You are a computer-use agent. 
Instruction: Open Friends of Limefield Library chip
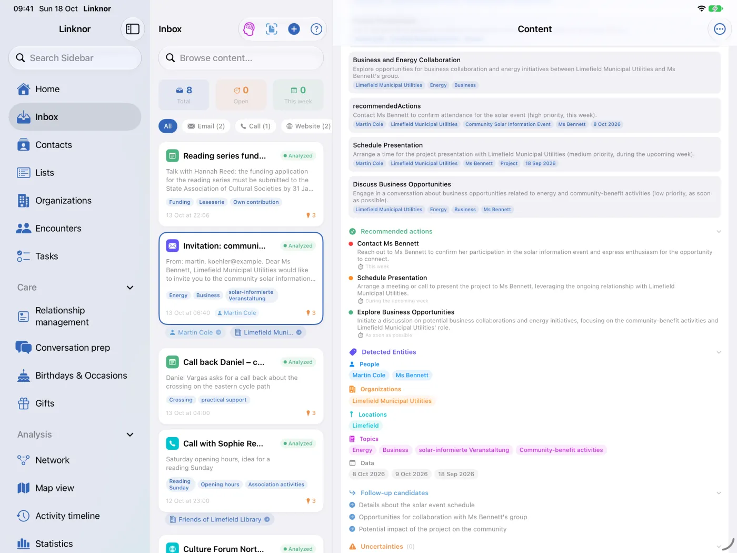point(220,520)
